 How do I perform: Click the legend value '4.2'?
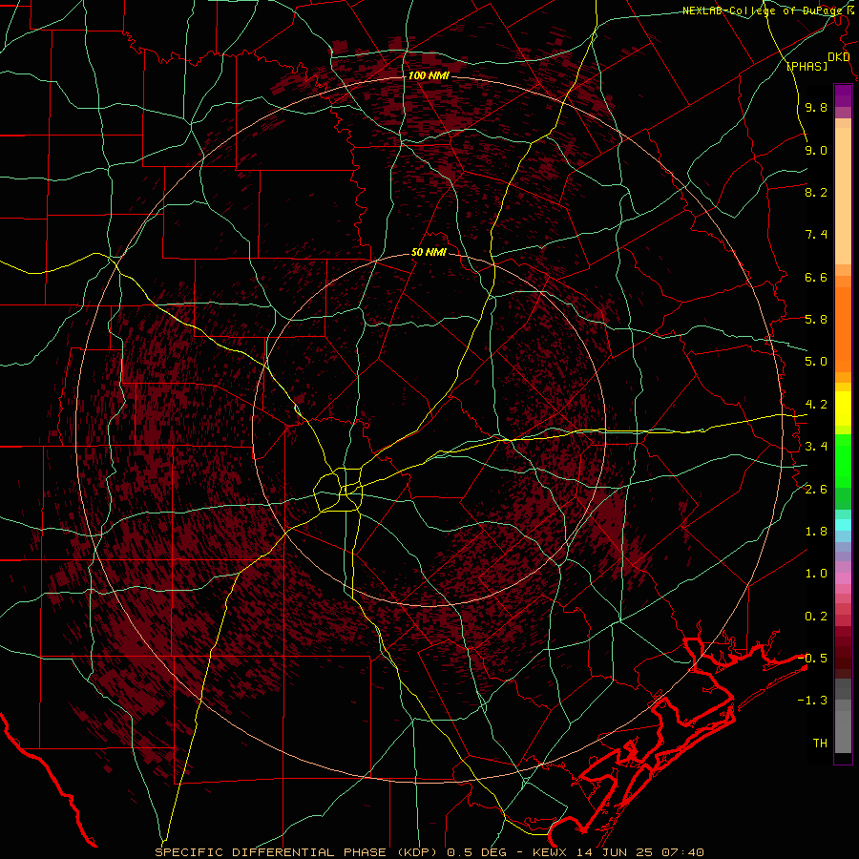click(x=816, y=405)
